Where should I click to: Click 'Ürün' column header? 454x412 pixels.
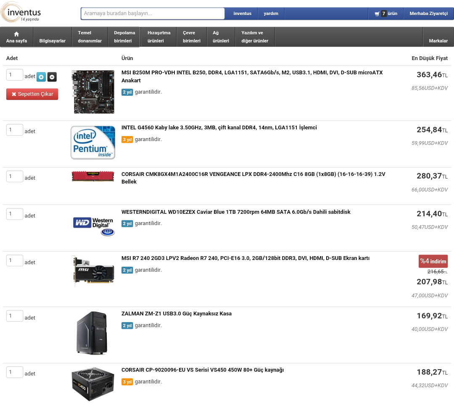click(127, 58)
